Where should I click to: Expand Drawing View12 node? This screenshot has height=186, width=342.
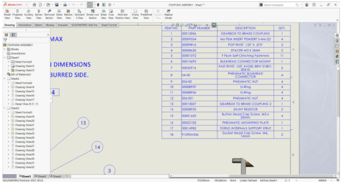coord(9,66)
